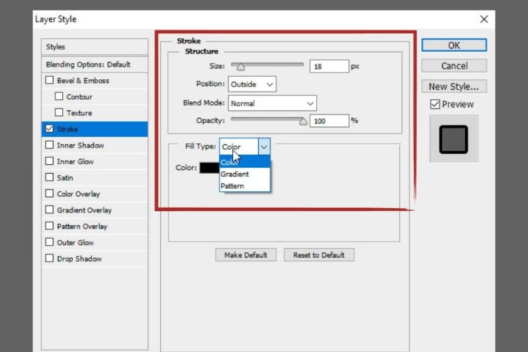Screen dimensions: 528x352
Task: Click the stroke style preview thumbnail
Action: [x=453, y=139]
